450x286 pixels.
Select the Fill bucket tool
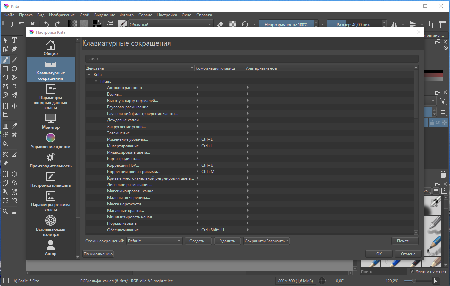[5, 144]
